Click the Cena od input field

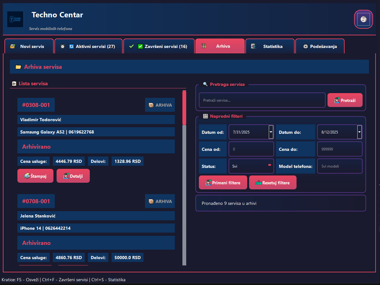click(x=251, y=149)
